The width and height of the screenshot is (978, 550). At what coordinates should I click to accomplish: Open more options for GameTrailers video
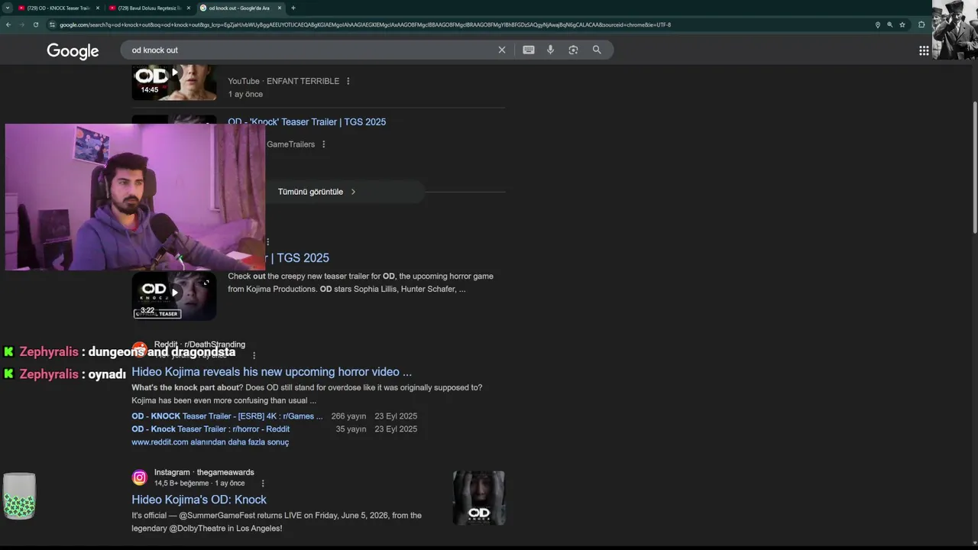[324, 144]
